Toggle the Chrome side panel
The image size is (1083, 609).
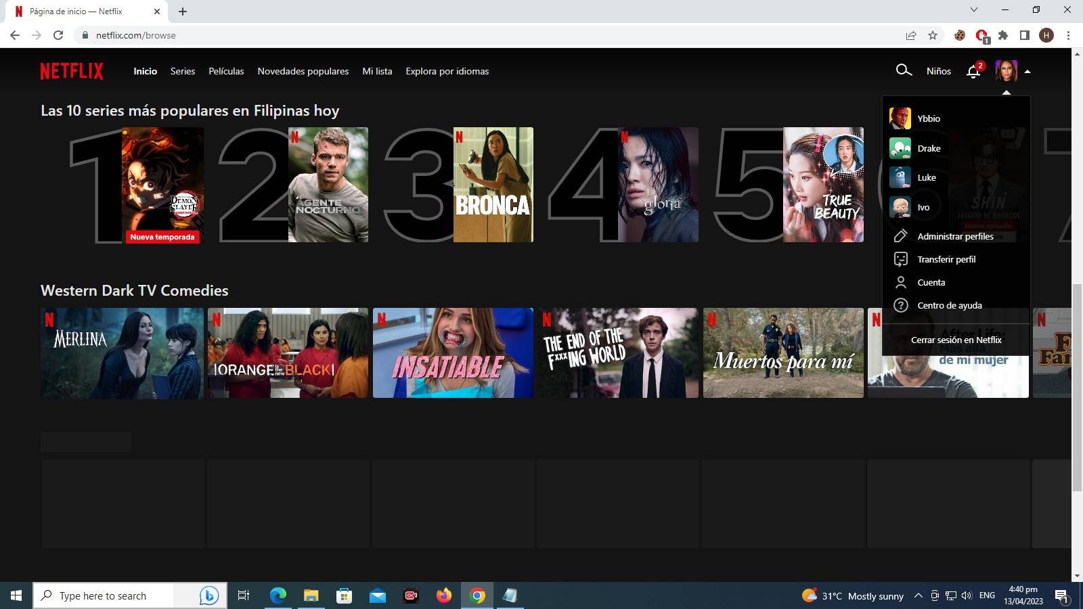(1025, 35)
